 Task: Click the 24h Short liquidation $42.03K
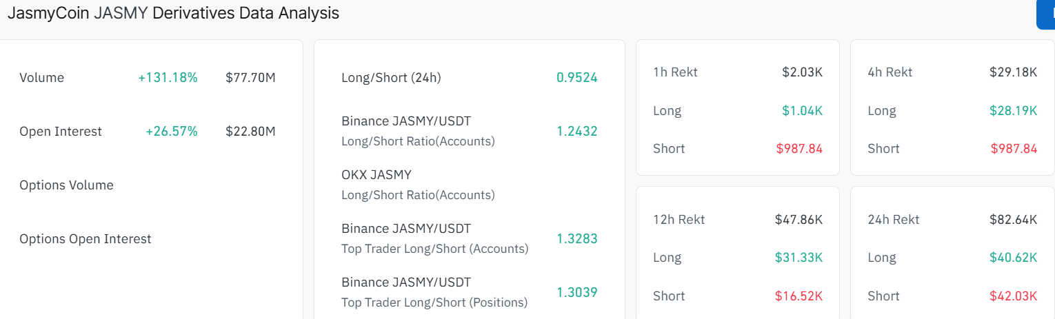tap(1014, 296)
